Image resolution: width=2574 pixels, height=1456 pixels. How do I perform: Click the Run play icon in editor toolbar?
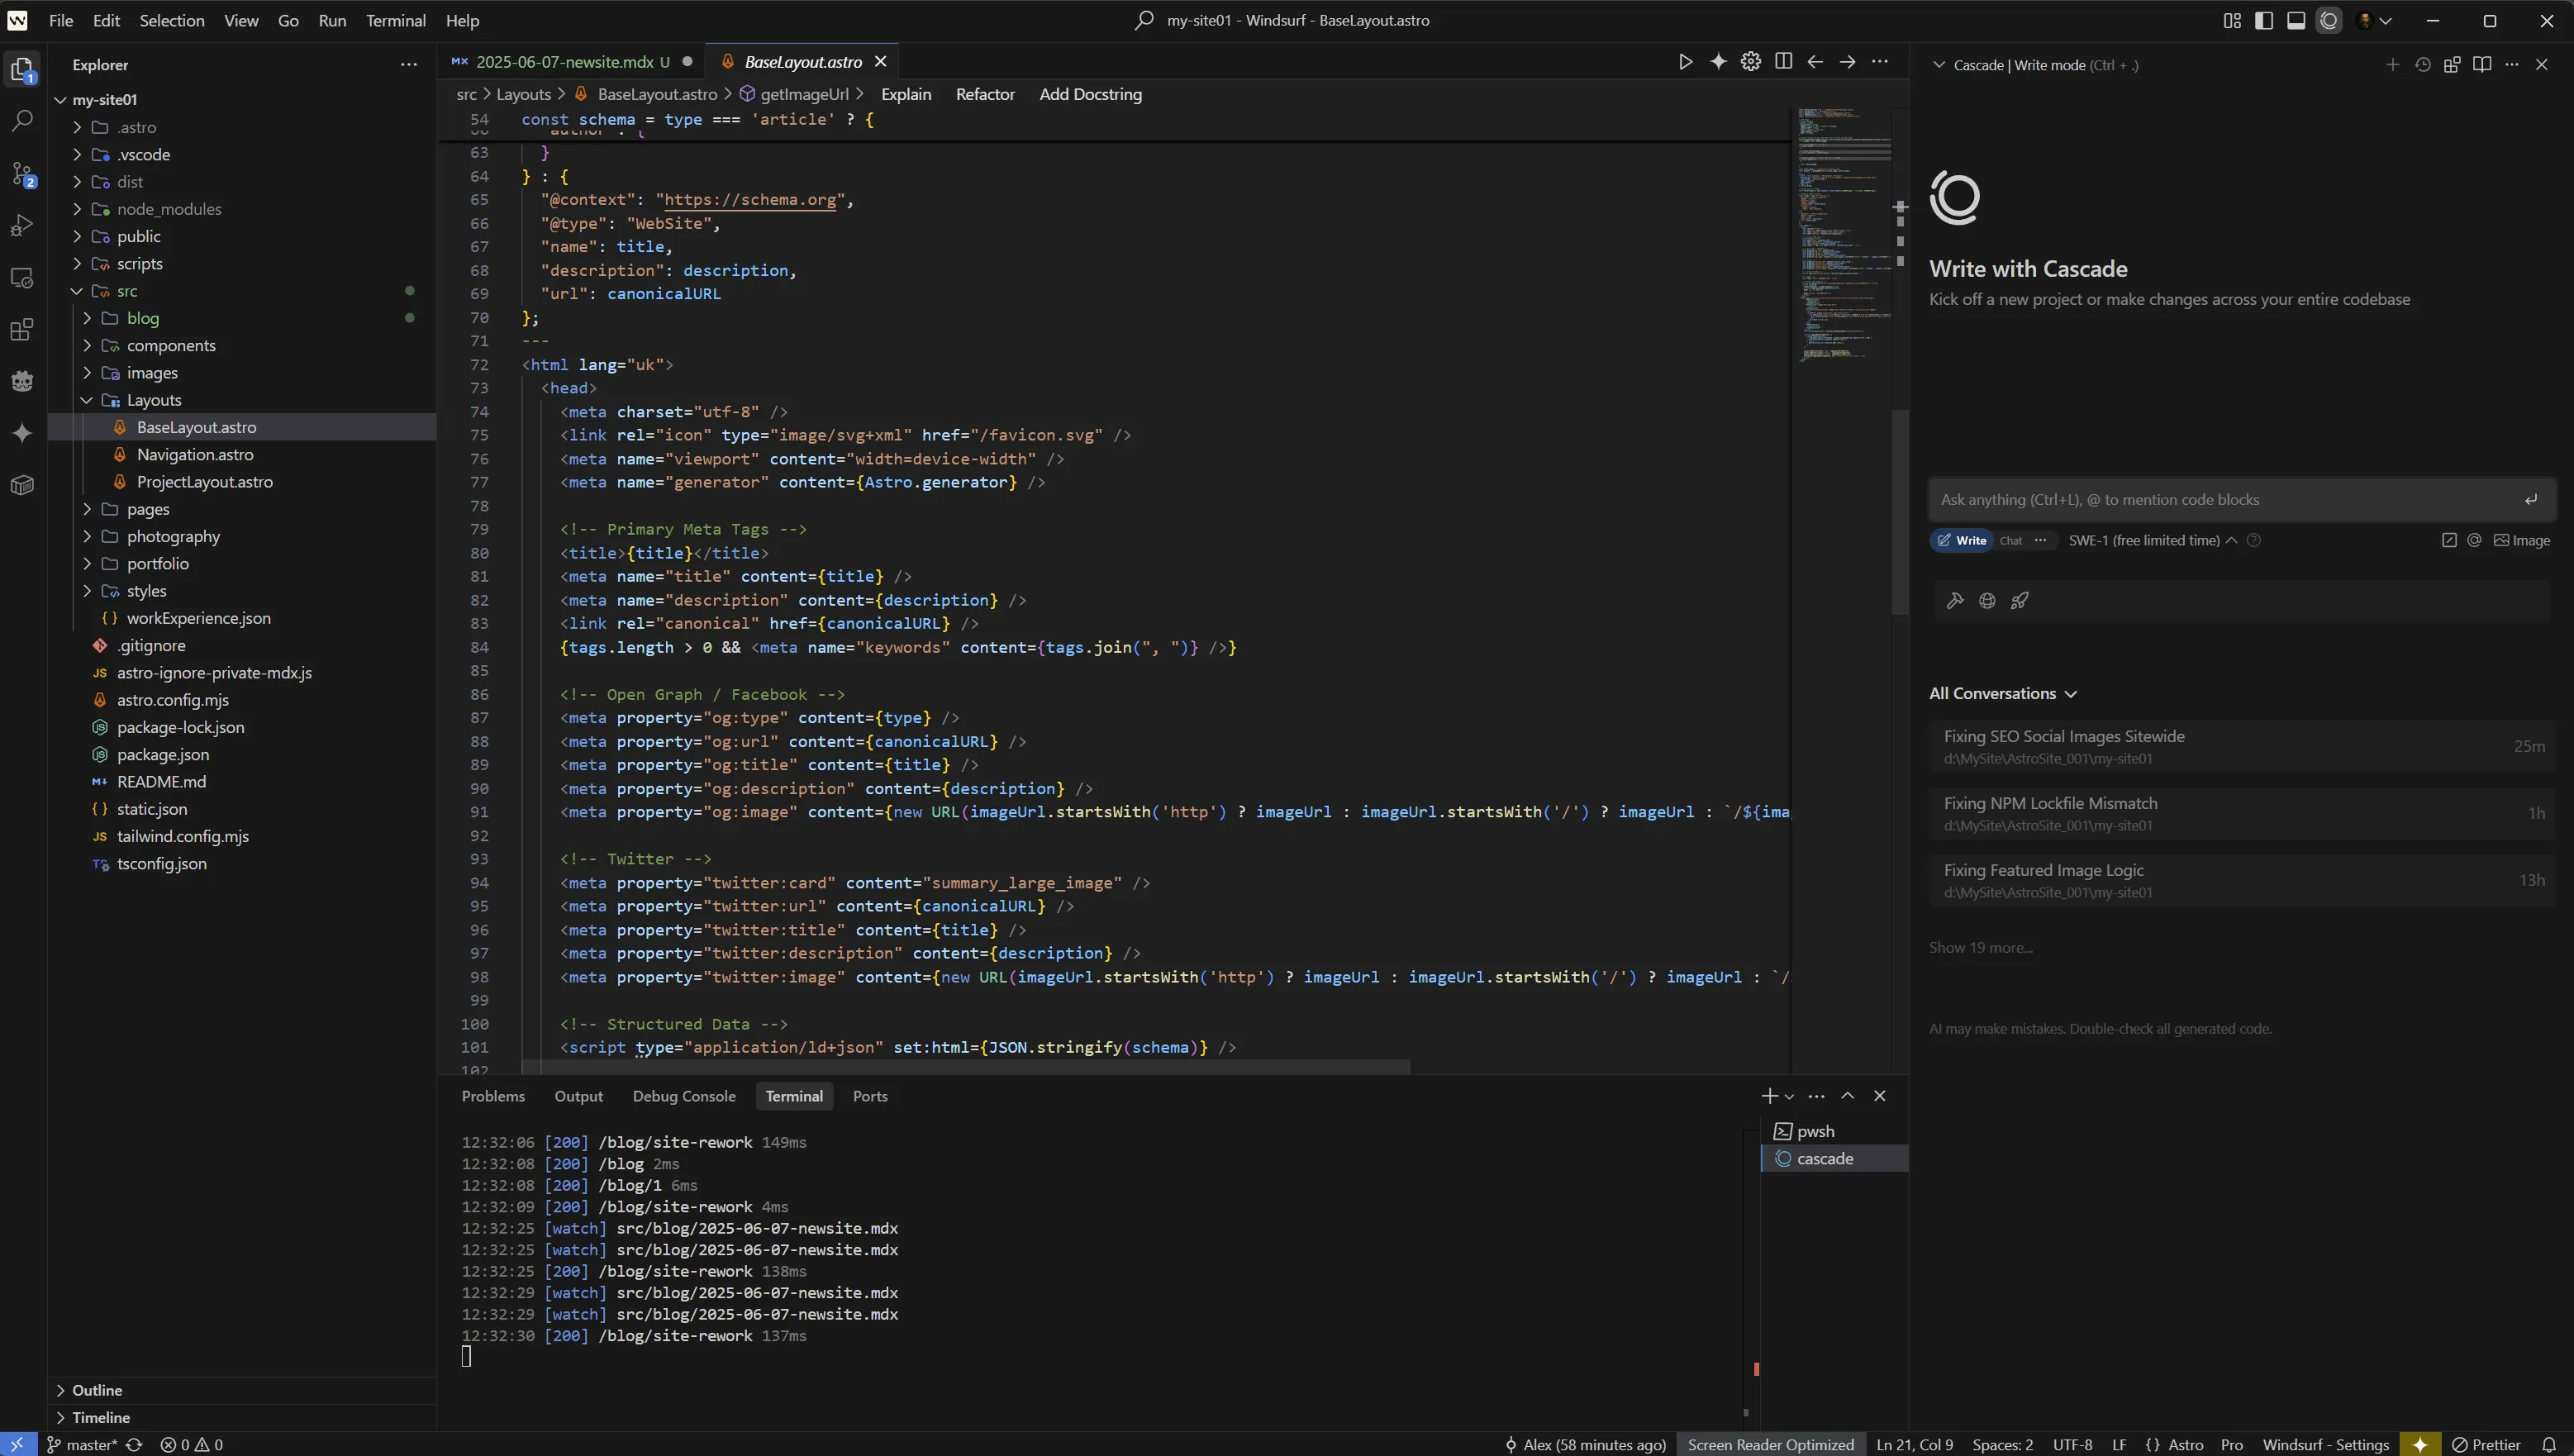[x=1686, y=62]
